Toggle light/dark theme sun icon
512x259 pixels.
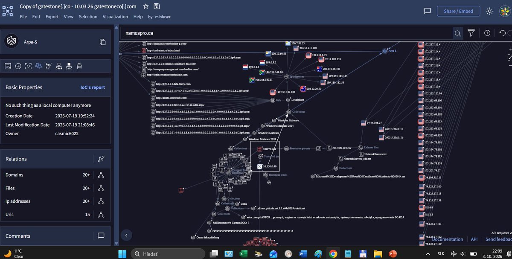(489, 11)
